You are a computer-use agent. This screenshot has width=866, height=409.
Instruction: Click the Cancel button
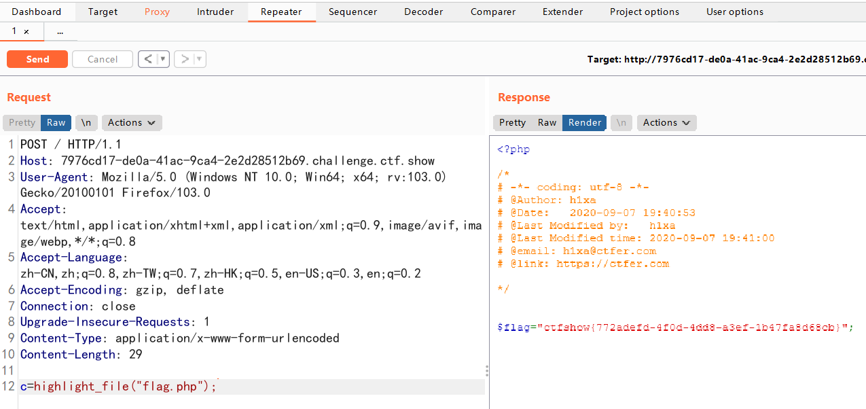pyautogui.click(x=103, y=59)
